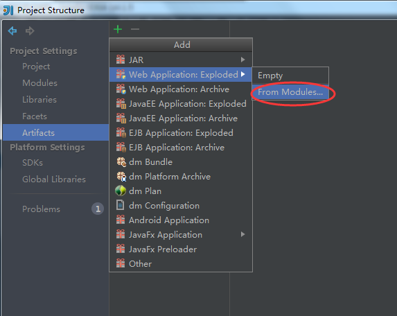Image resolution: width=397 pixels, height=316 pixels.
Task: Choose From Modules... in the submenu
Action: tap(290, 92)
